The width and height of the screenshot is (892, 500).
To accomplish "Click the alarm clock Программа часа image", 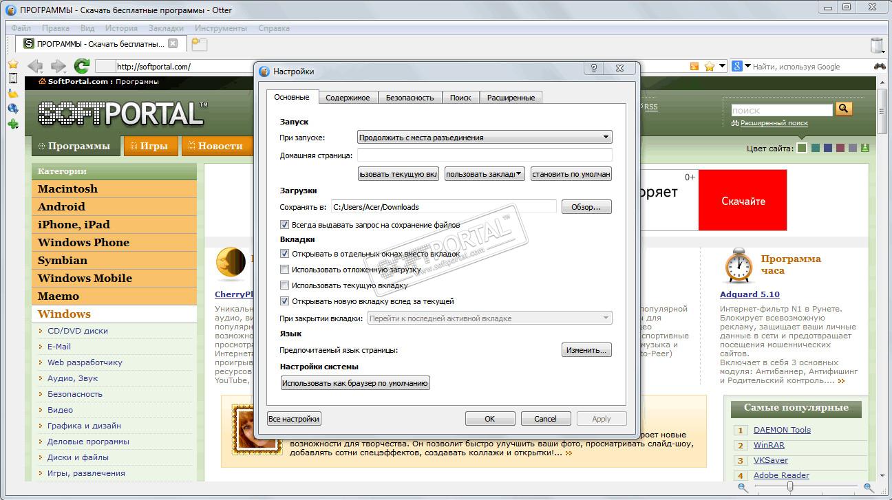I will (739, 266).
